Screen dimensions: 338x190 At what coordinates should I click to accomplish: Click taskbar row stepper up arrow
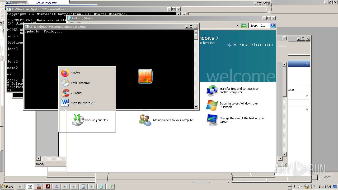click(x=290, y=185)
